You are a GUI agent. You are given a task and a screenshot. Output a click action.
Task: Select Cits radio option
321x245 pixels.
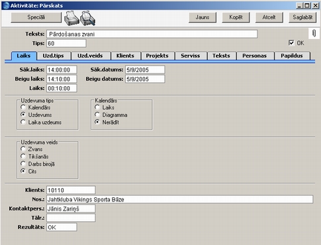(23, 171)
